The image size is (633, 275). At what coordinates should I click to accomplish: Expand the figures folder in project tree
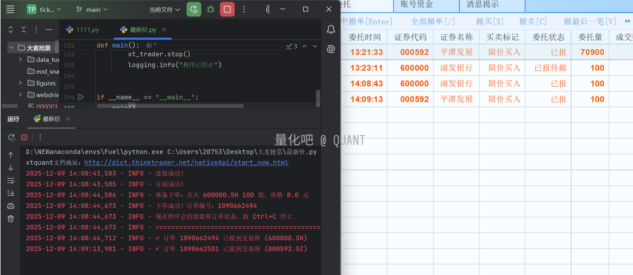(21, 83)
